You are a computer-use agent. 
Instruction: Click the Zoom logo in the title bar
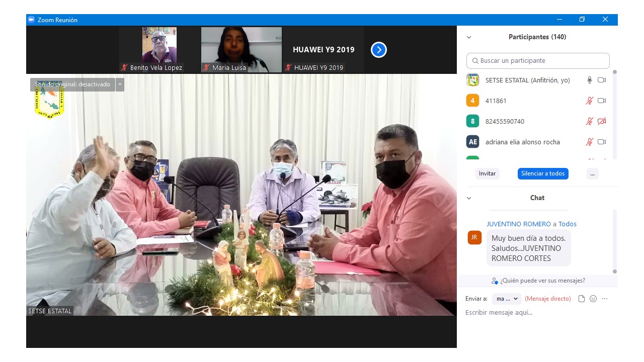click(x=31, y=20)
